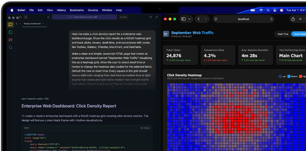Click the Medium legend color swatch
306x151 pixels.
point(289,76)
